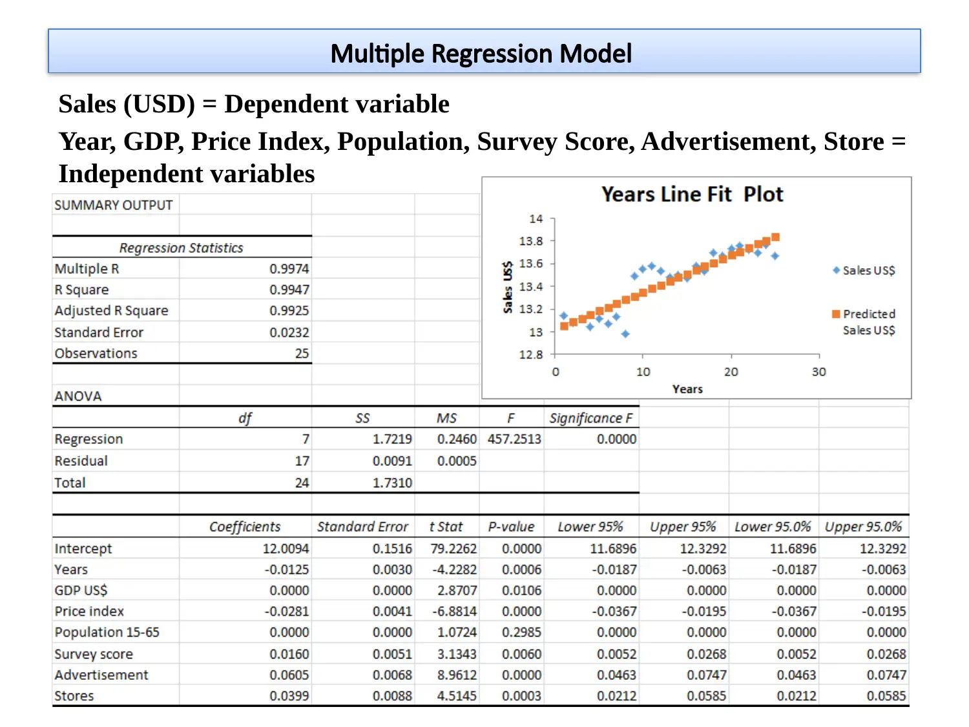
Task: Select the Stores coefficient 0.0399
Action: click(289, 696)
